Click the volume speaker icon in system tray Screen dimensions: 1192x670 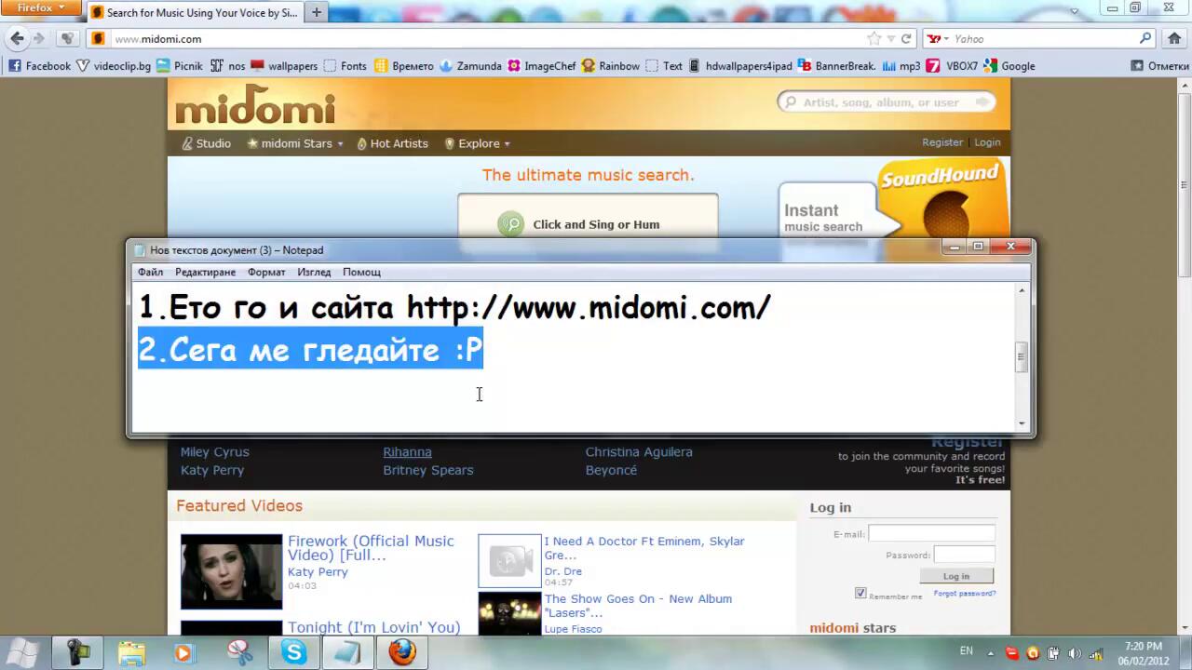(1074, 653)
